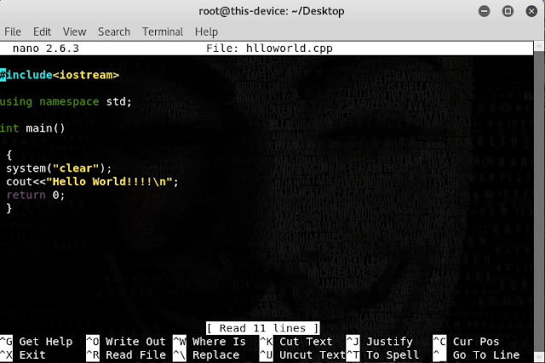The width and height of the screenshot is (545, 363).
Task: Click the 'return 0;' line
Action: click(x=36, y=195)
